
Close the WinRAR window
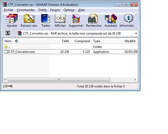click(134, 5)
